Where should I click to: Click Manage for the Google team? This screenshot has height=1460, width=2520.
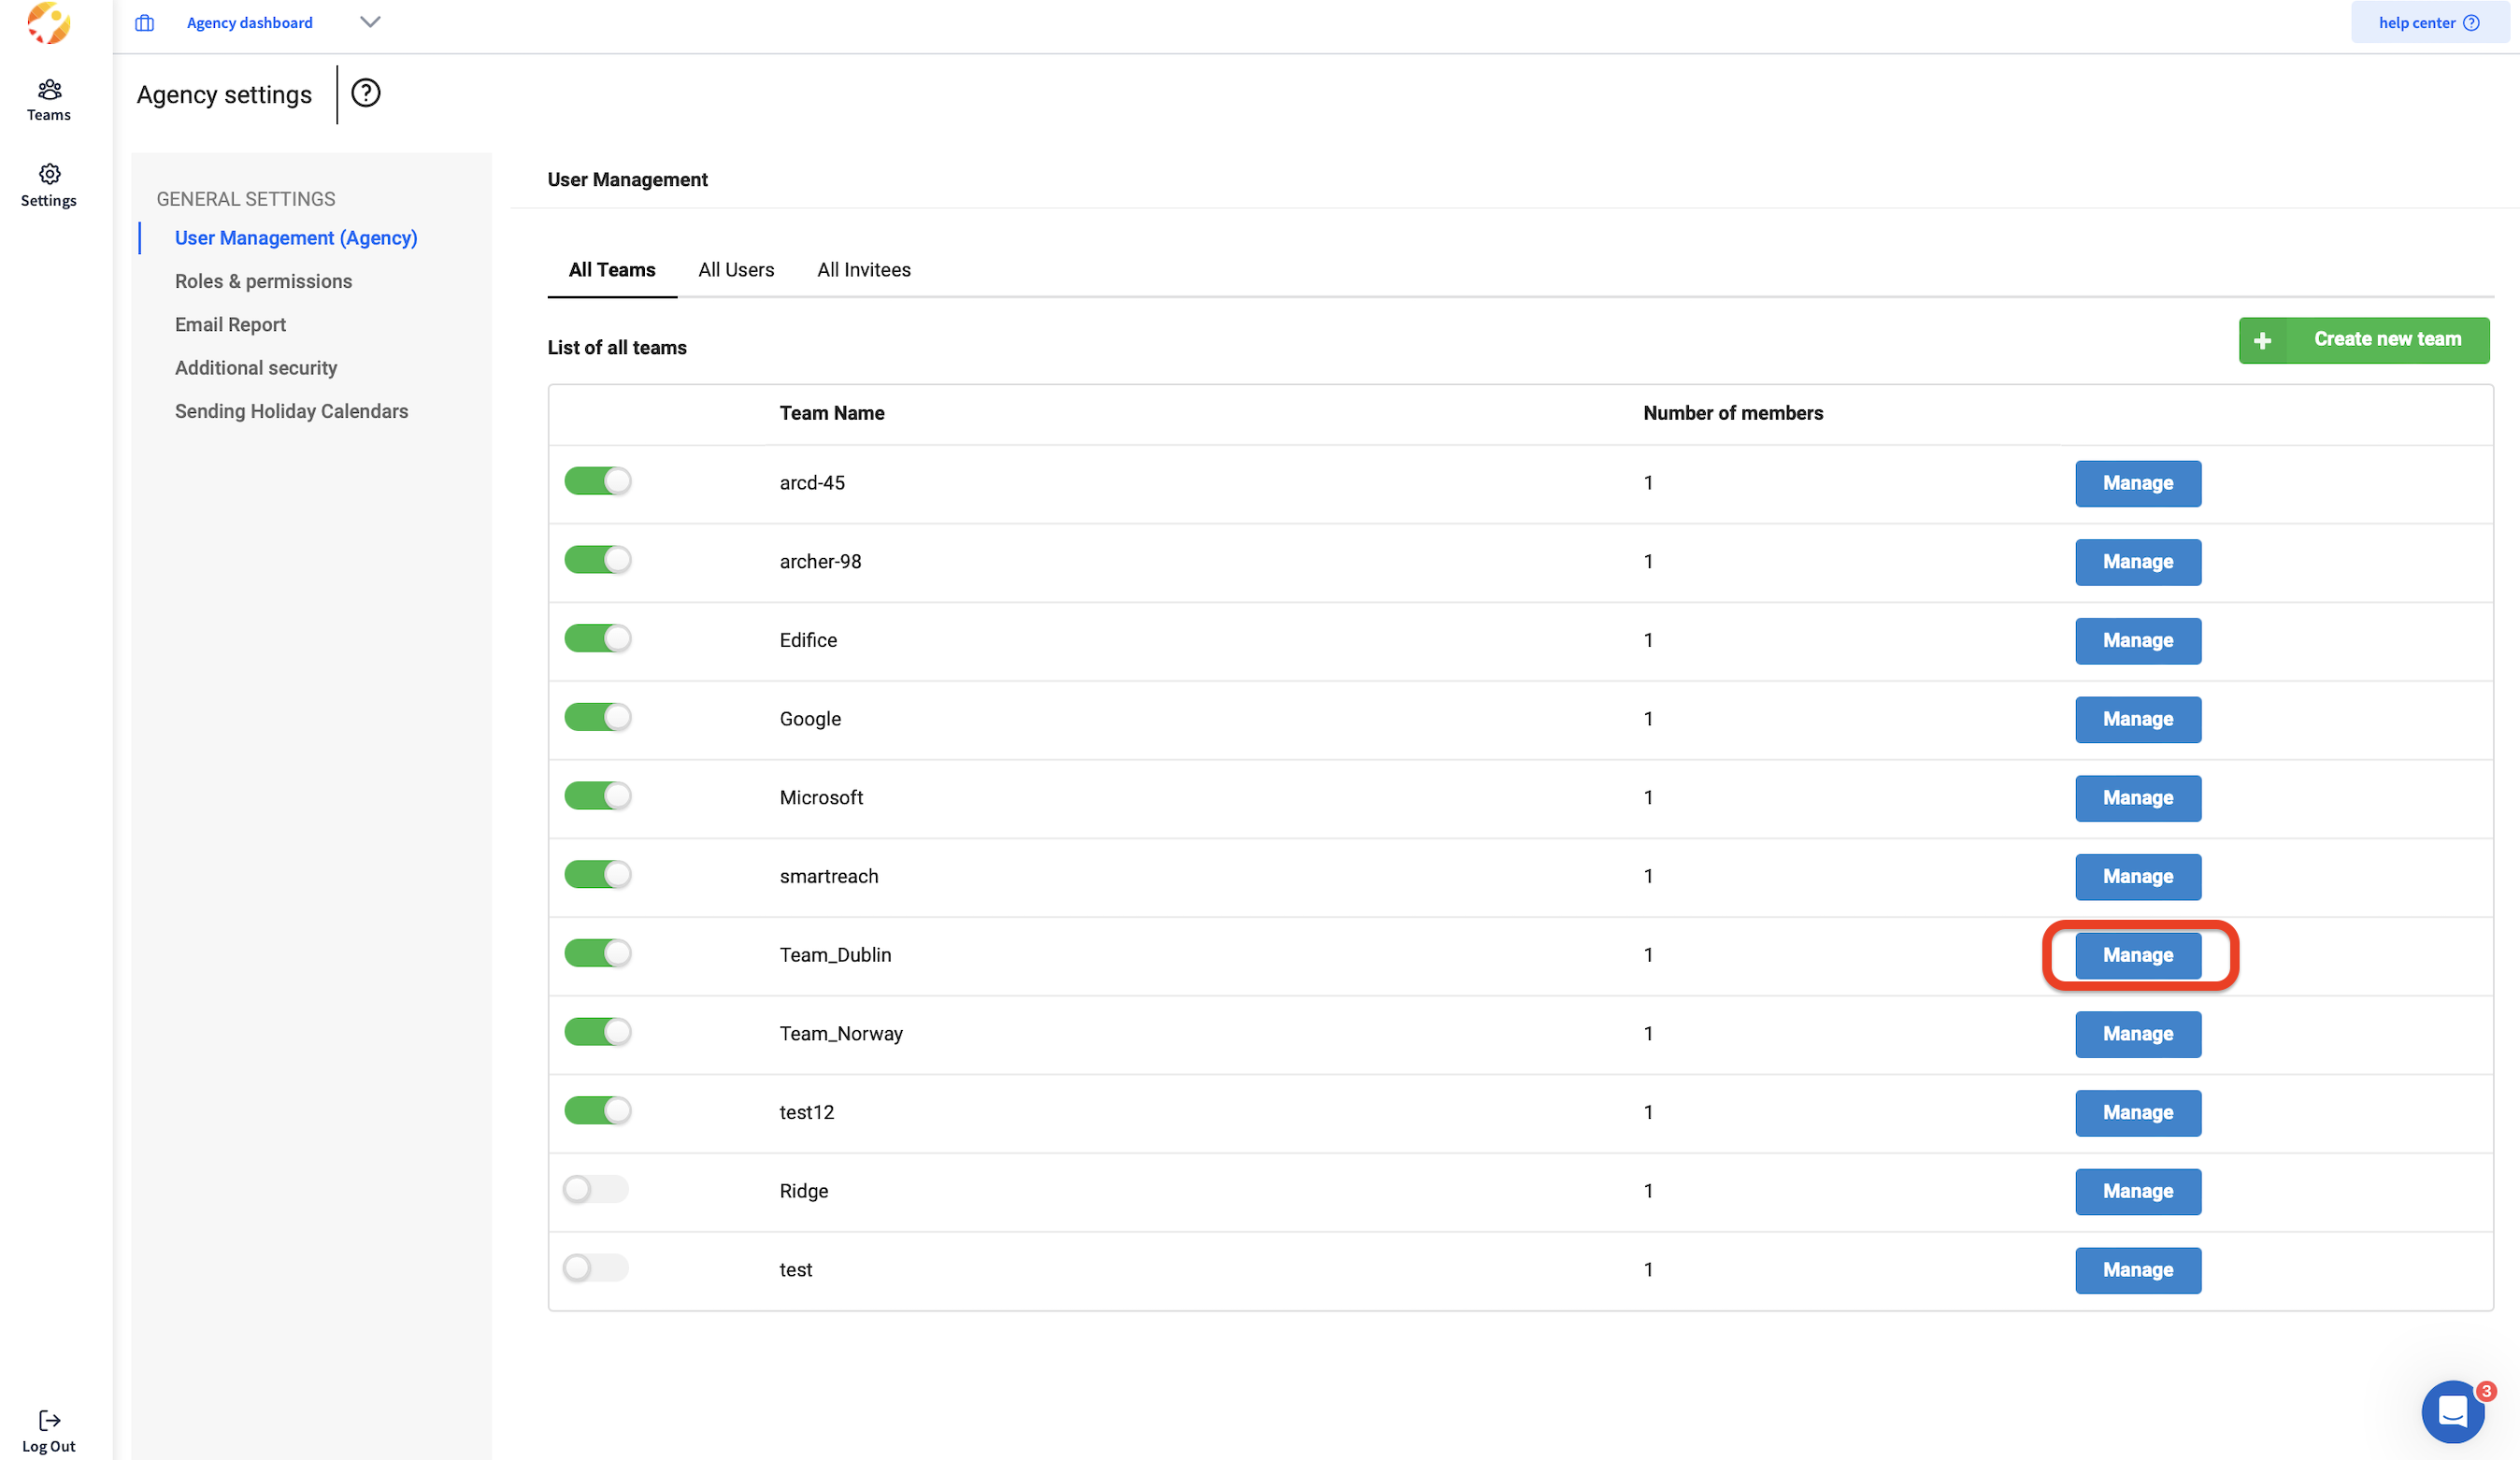2137,719
